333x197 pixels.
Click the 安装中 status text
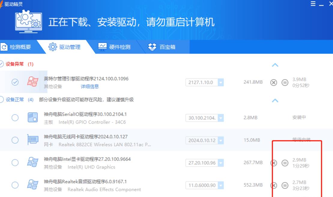pos(299,117)
